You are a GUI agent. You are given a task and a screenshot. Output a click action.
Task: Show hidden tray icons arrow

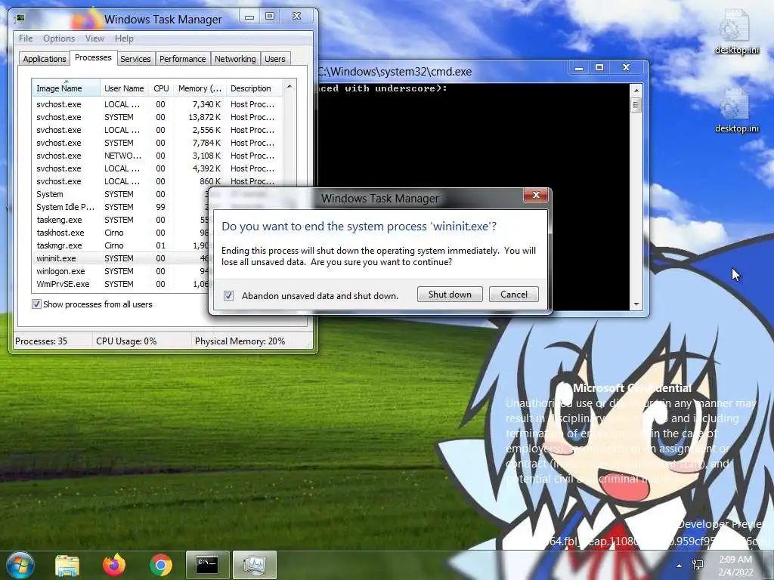[x=680, y=566]
